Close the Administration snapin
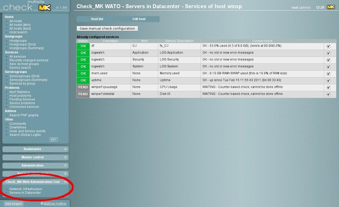 coord(65,166)
